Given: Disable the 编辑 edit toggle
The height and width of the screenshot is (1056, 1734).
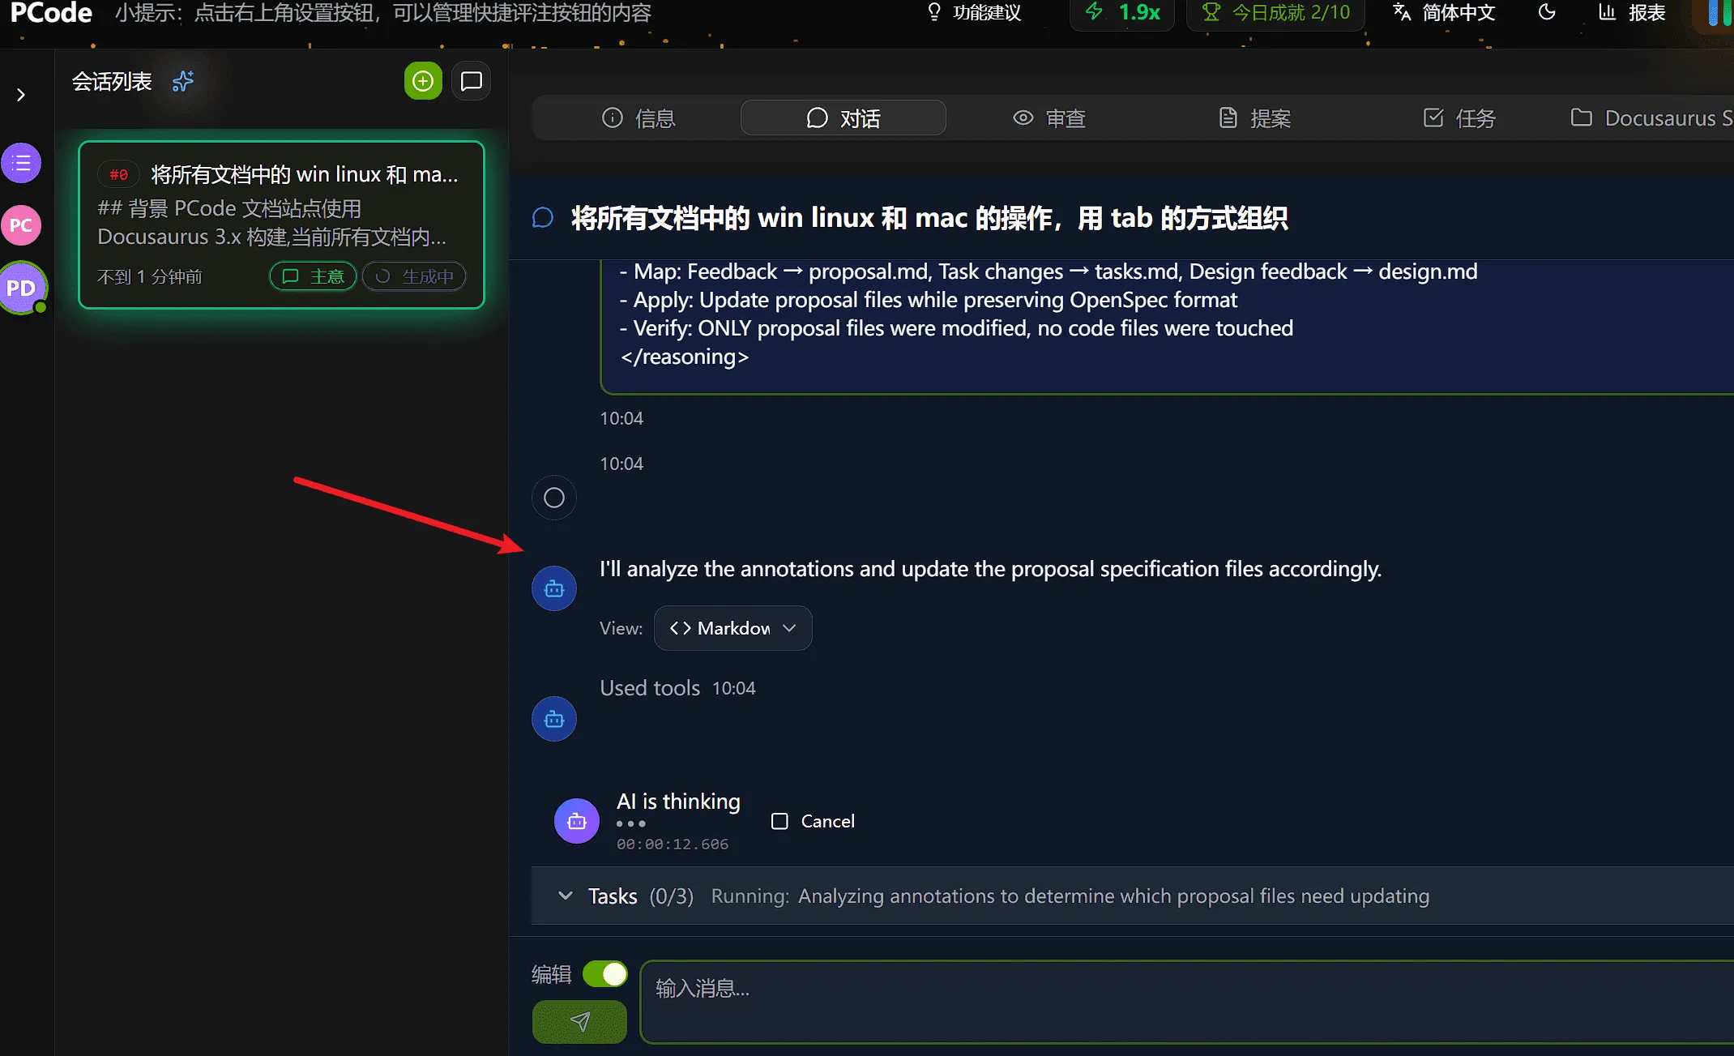Looking at the screenshot, I should click(604, 974).
